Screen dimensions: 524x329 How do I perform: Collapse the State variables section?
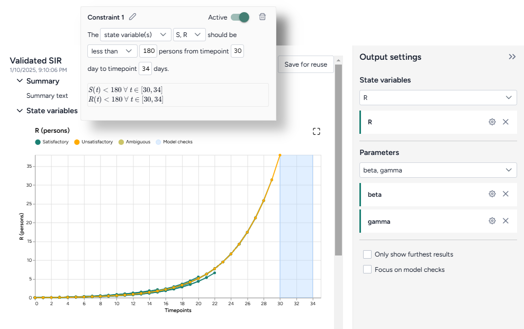tap(20, 111)
